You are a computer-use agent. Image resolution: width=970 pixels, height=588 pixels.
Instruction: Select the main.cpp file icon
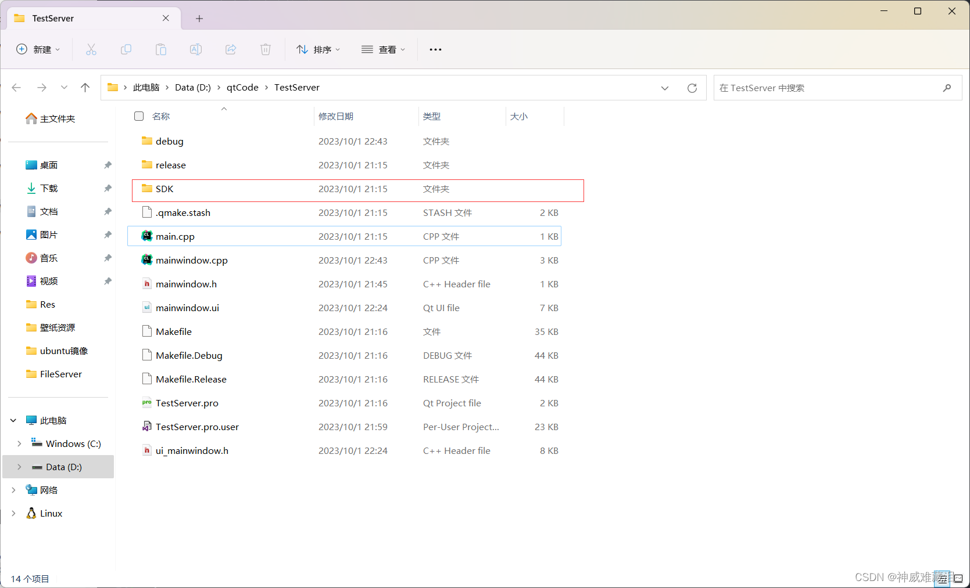coord(147,236)
